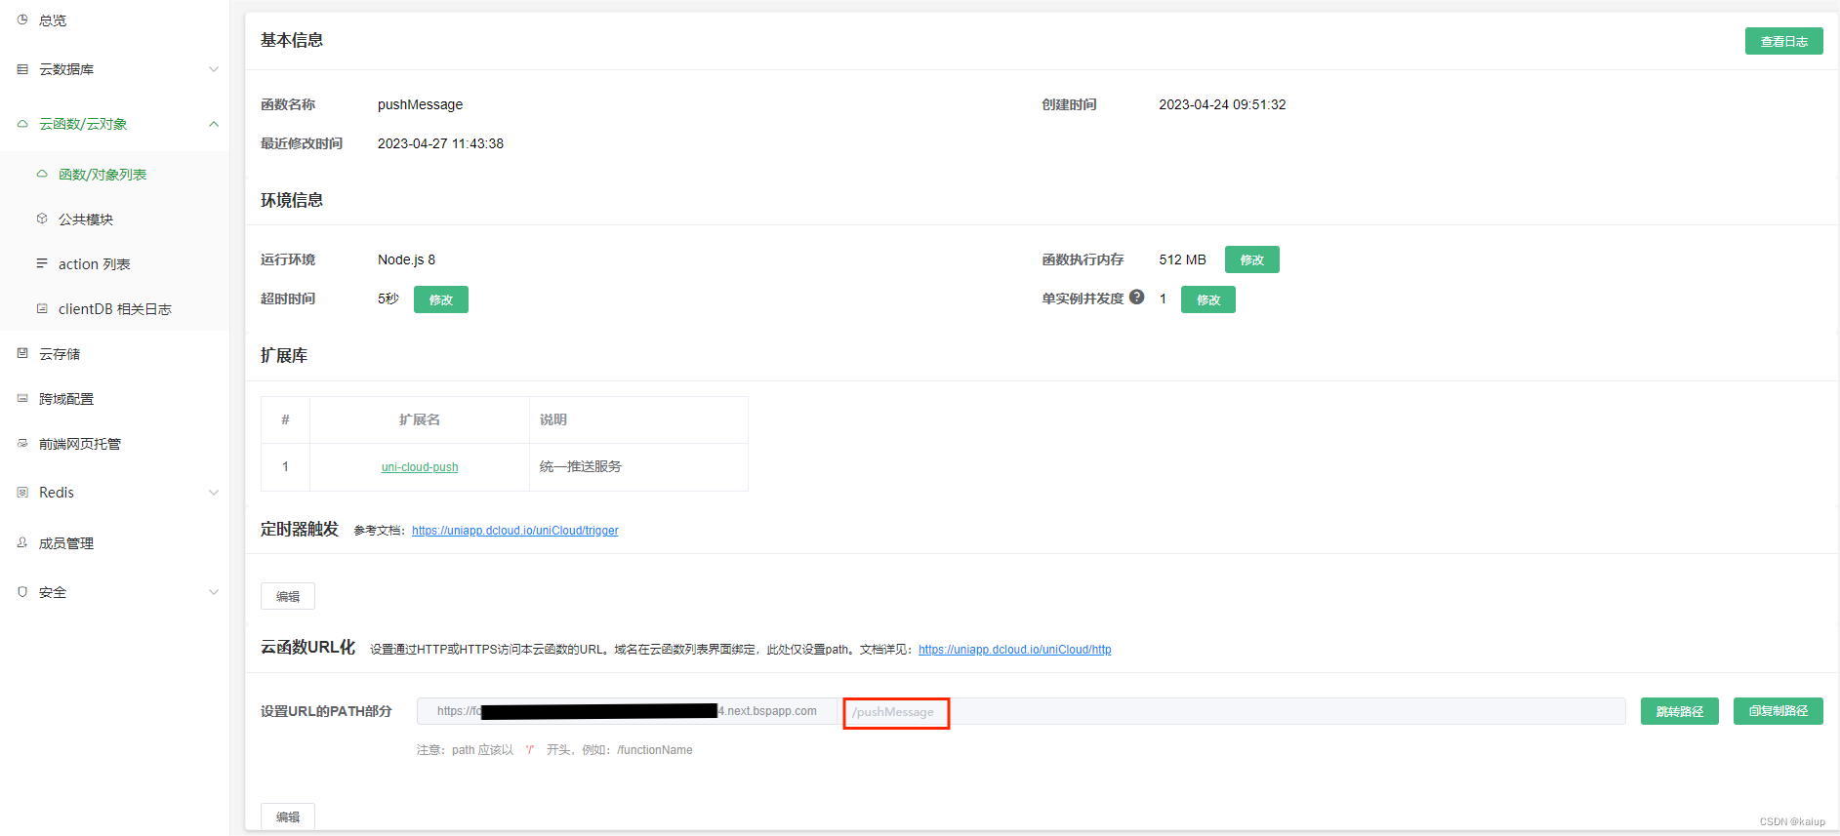The height and width of the screenshot is (836, 1840).
Task: Click 修改 next to 512 MB memory
Action: tap(1252, 259)
